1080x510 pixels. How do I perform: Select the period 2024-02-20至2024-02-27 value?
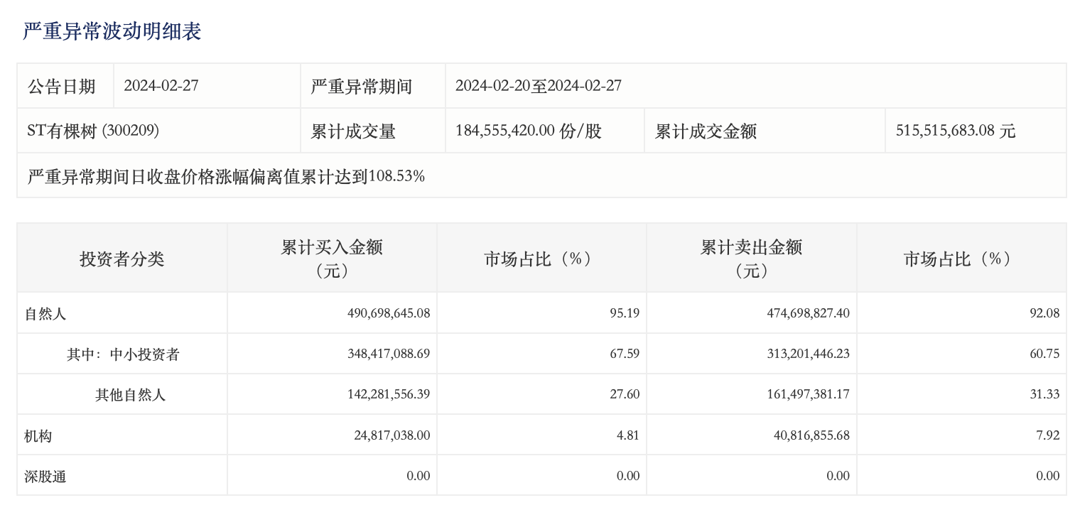click(x=539, y=86)
